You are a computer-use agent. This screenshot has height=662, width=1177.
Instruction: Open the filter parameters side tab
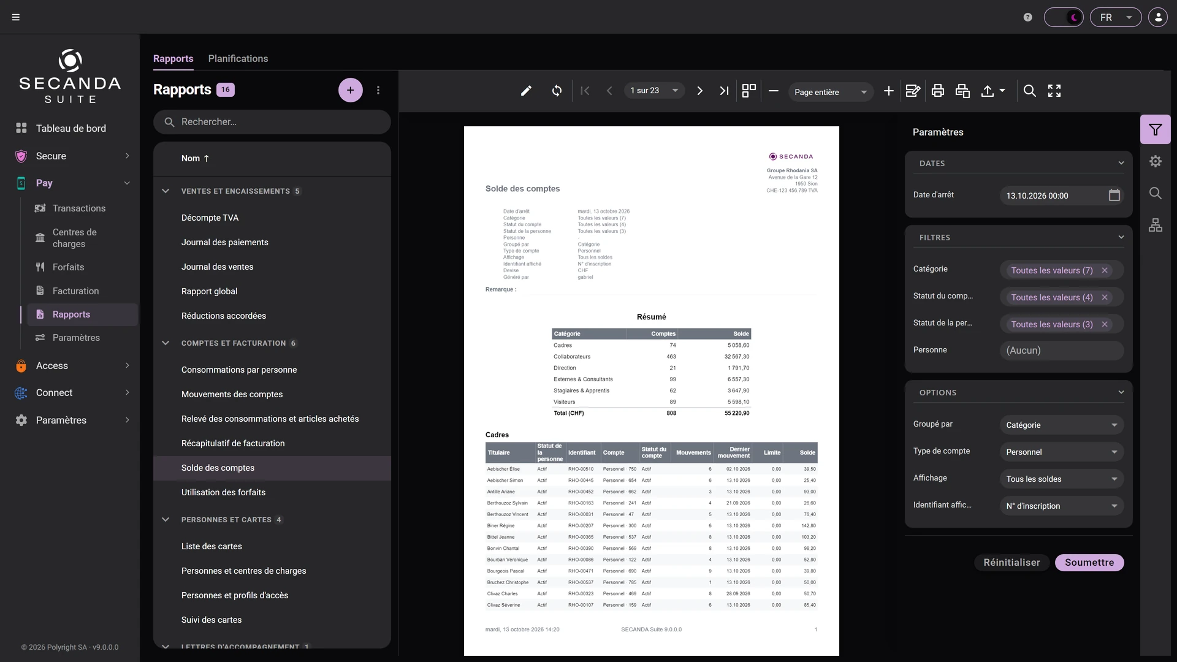click(1155, 129)
